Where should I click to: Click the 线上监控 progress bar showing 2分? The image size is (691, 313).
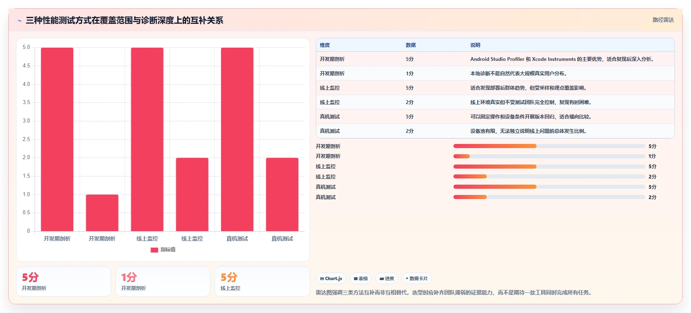click(x=549, y=176)
